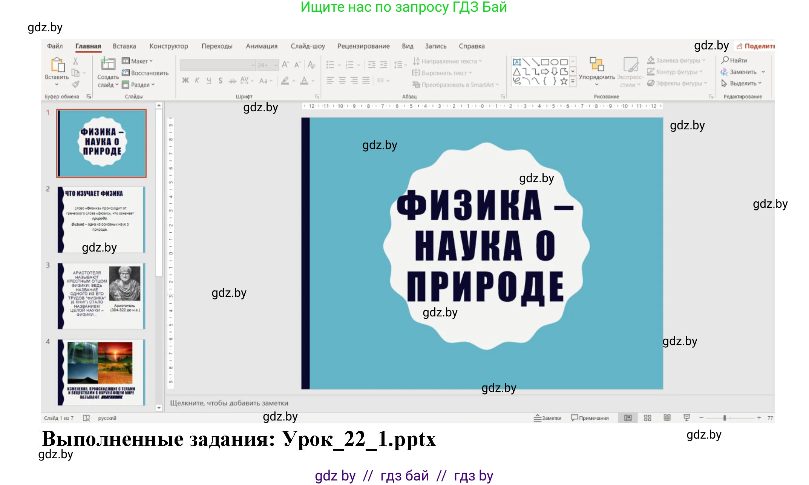This screenshot has height=485, width=809.
Task: Apply underline using Ч icon
Action: 208,80
